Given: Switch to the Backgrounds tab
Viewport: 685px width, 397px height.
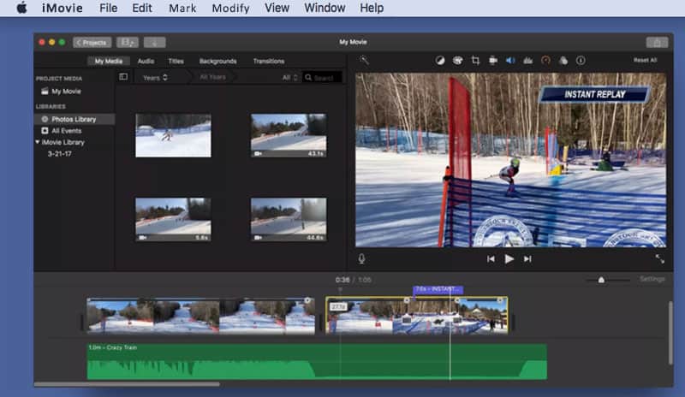Looking at the screenshot, I should 218,61.
